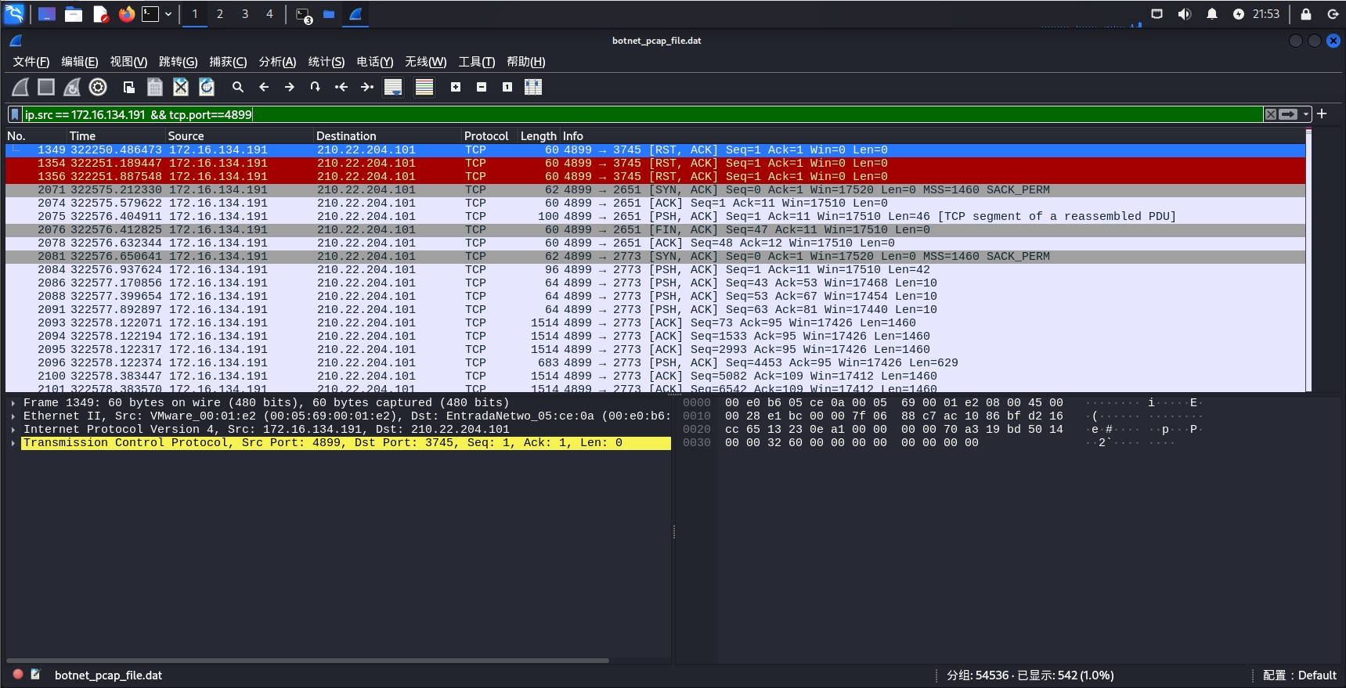Open capture options gear icon
The image size is (1346, 688).
point(98,87)
